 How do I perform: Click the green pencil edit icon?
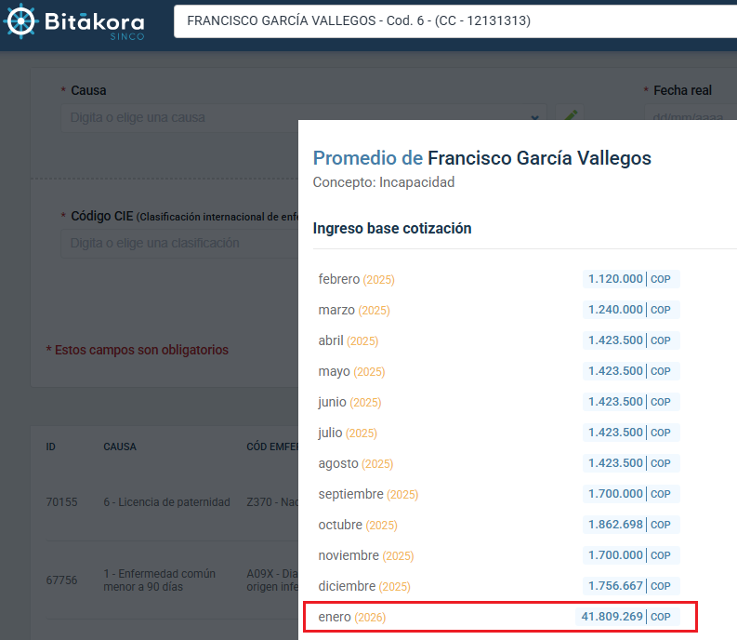(x=570, y=117)
